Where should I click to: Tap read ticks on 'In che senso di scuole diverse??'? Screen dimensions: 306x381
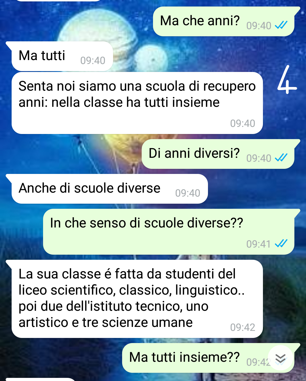(x=281, y=243)
